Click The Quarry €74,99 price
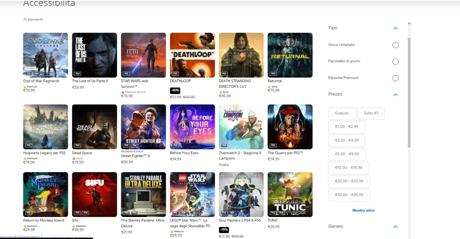The image size is (460, 239). [274, 159]
